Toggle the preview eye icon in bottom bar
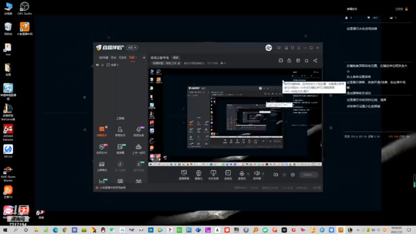This screenshot has height=234, width=416. [x=284, y=175]
